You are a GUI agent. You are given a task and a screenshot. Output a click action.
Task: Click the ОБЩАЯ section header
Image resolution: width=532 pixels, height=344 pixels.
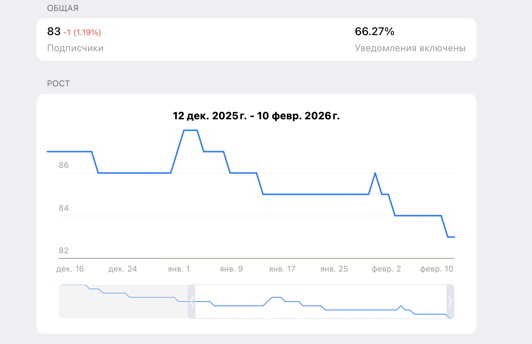tap(63, 8)
